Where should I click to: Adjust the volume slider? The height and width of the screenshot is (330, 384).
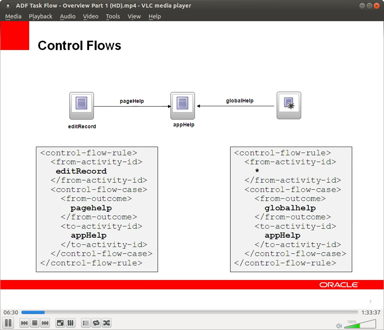point(359,324)
